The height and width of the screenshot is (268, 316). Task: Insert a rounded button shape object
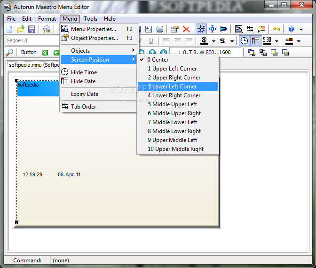[160, 29]
